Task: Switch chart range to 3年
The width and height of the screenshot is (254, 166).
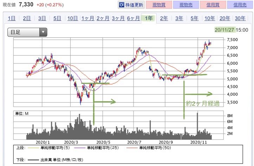Action: pyautogui.click(x=179, y=18)
